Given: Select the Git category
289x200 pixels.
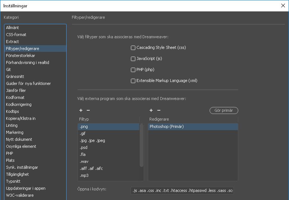Looking at the screenshot, I should (x=8, y=69).
